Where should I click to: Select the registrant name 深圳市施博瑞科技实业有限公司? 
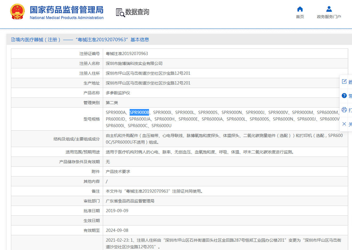(134, 63)
